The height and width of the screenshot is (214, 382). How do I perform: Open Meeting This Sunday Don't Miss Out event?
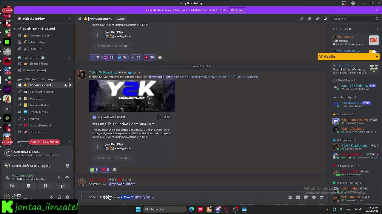point(123,124)
